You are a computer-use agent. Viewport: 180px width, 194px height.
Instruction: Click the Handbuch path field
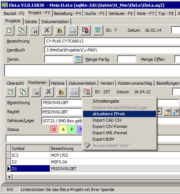[112, 50]
